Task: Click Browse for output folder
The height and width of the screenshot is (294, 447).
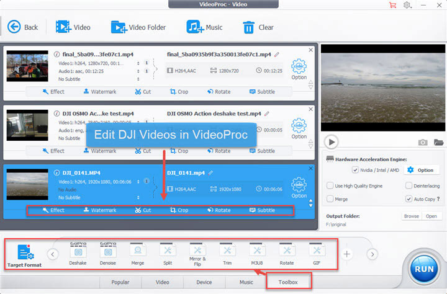Action: click(x=411, y=216)
